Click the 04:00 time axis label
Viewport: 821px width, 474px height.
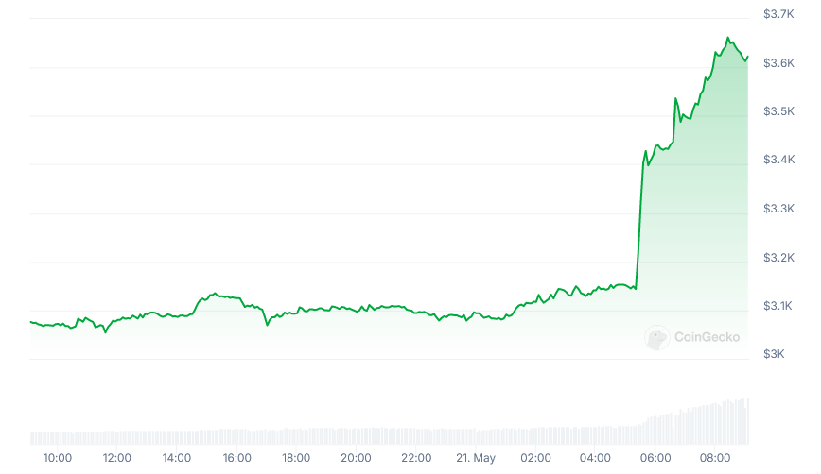pos(595,459)
